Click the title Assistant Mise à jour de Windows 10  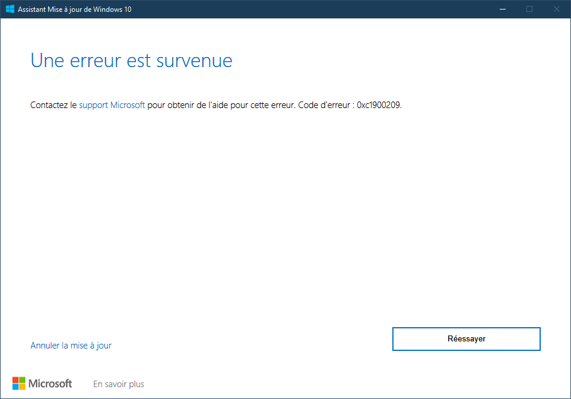(75, 9)
